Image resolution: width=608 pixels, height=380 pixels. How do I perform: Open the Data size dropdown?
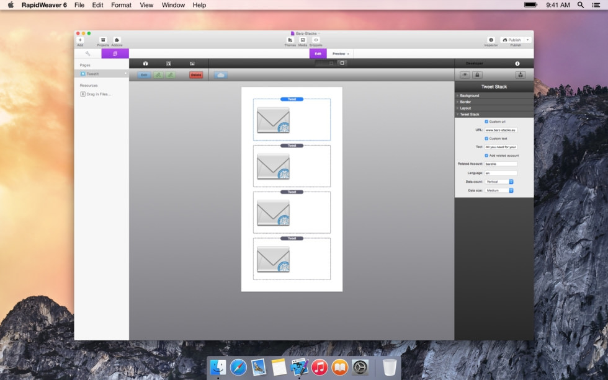coord(499,190)
